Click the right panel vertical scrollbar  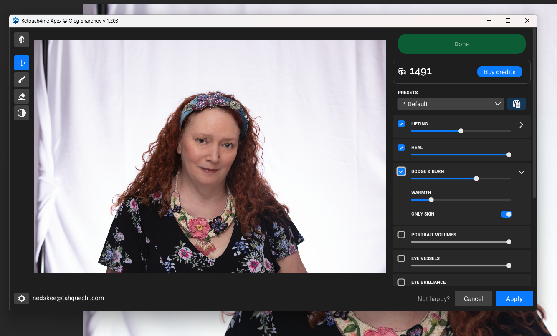[534, 113]
